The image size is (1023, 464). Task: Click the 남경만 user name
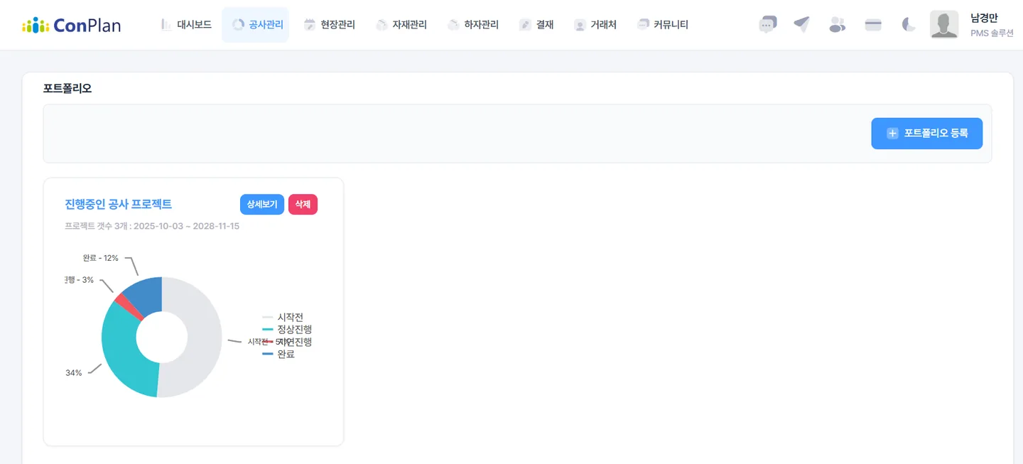click(984, 18)
